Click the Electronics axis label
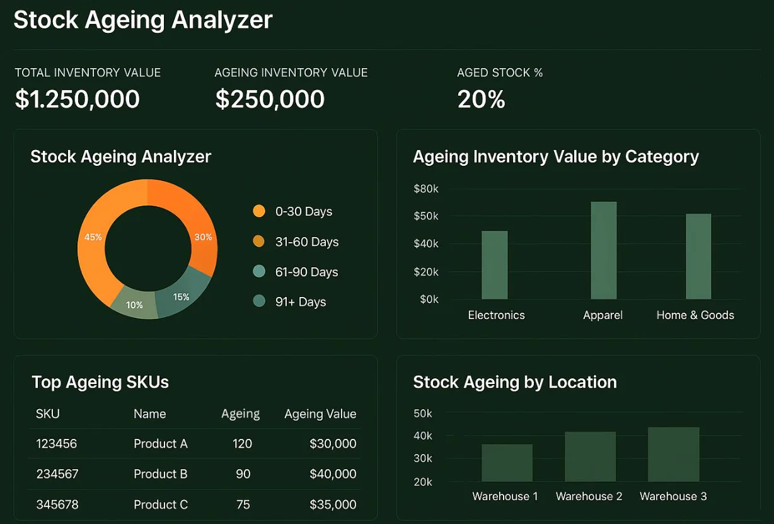The height and width of the screenshot is (524, 774). point(496,315)
